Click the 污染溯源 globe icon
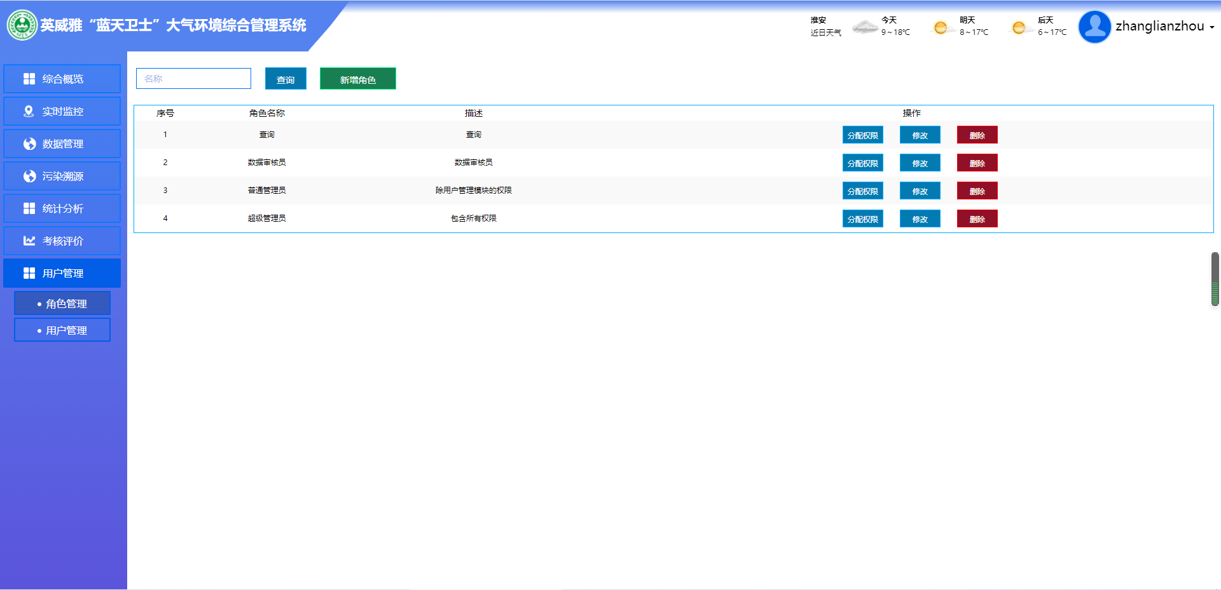 click(x=29, y=176)
